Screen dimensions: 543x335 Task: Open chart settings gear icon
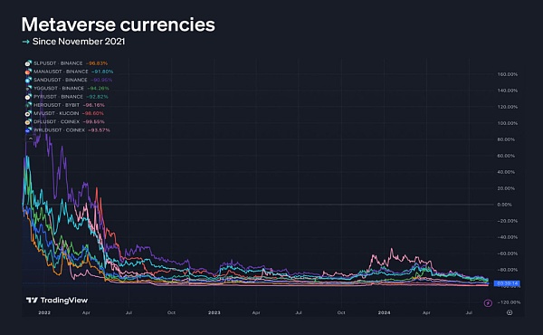pyautogui.click(x=510, y=312)
